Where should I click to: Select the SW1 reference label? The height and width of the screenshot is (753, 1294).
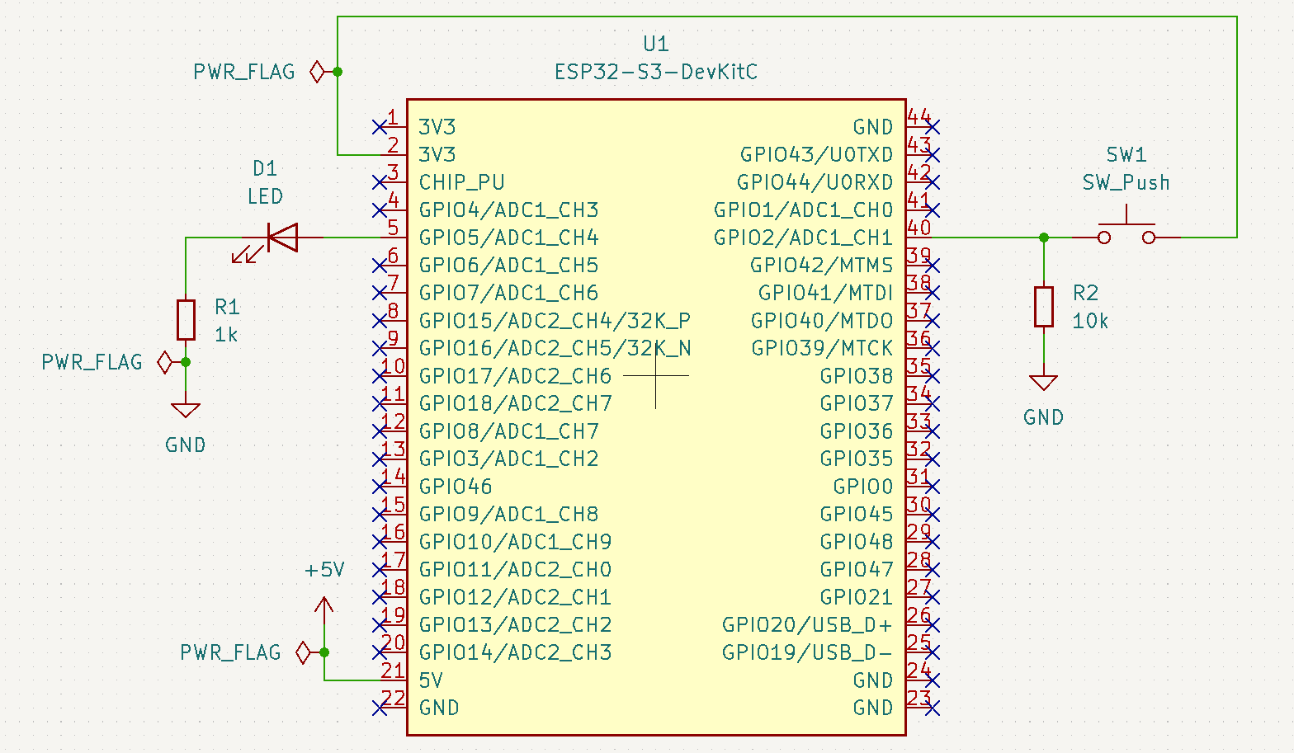[x=1126, y=155]
